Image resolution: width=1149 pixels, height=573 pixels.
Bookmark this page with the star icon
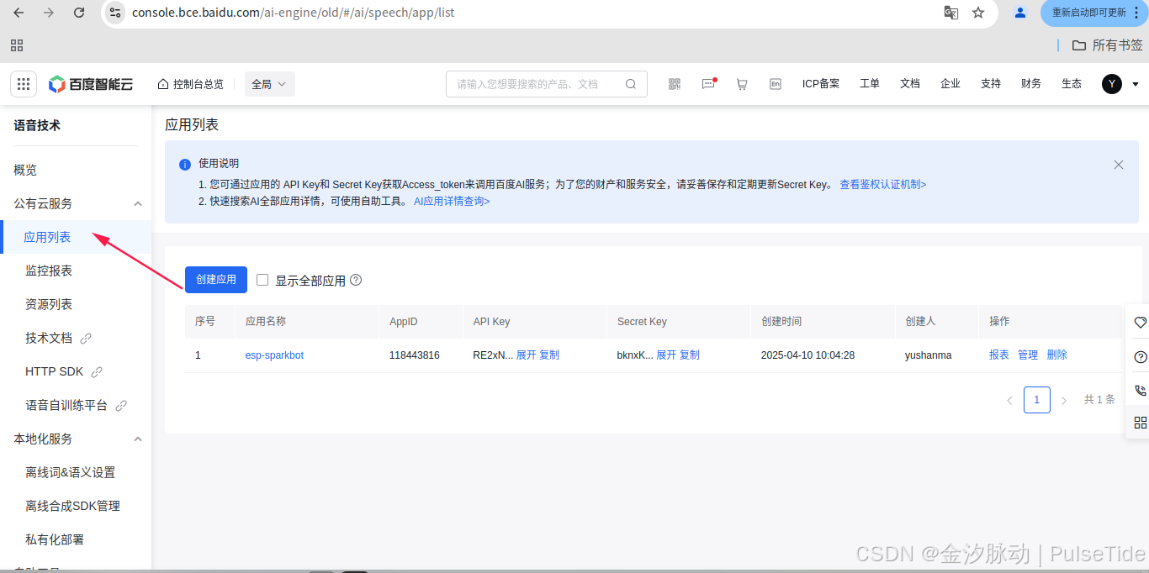978,13
